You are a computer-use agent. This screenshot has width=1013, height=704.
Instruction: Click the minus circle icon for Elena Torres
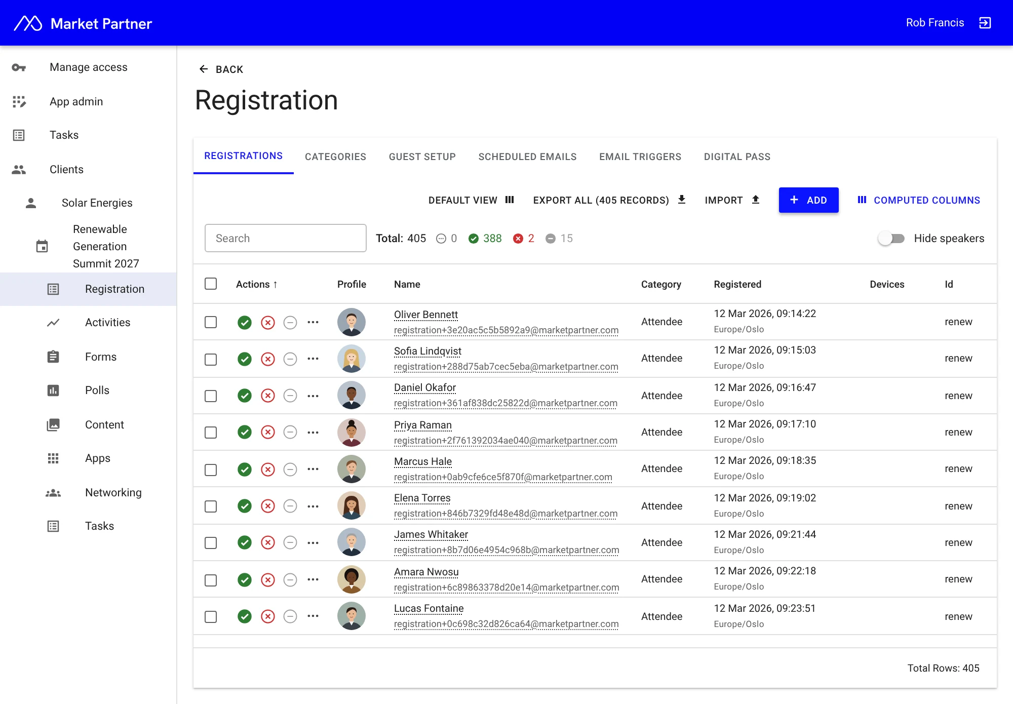(290, 506)
